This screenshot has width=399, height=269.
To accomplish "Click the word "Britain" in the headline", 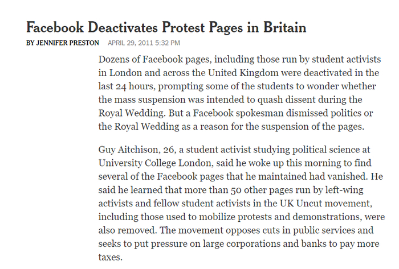I will [285, 27].
